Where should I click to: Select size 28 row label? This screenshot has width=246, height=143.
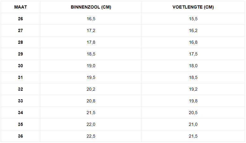[20, 42]
